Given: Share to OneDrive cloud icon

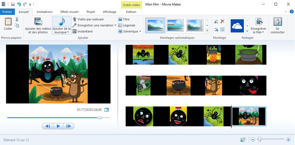Looking at the screenshot, I should 237,26.
